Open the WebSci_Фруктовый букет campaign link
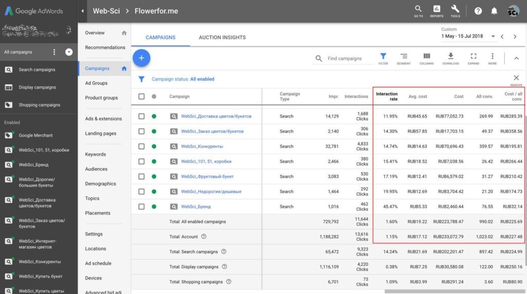Image resolution: width=527 pixels, height=294 pixels. pos(207,176)
